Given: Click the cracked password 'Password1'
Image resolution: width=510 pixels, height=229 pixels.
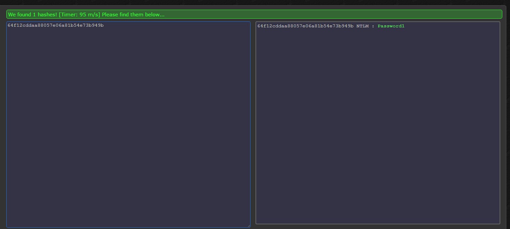Looking at the screenshot, I should click(391, 26).
